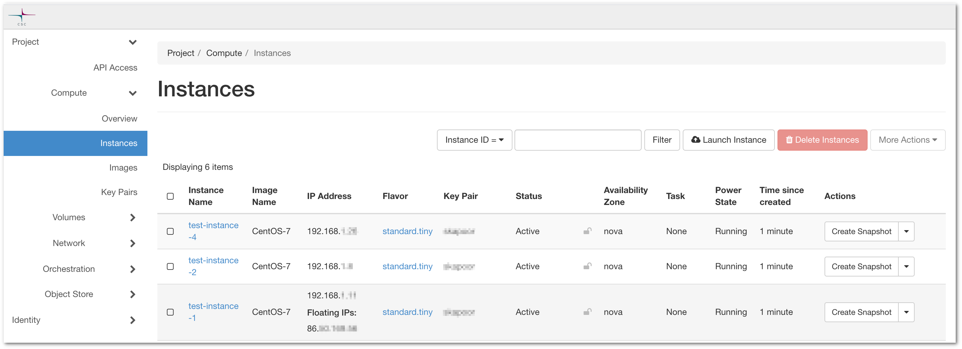Screen dimensions: 962x349
Task: Toggle the select-all instances checkbox
Action: [170, 196]
